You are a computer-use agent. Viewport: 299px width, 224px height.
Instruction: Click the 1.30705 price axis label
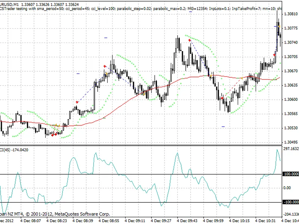[x=291, y=57]
